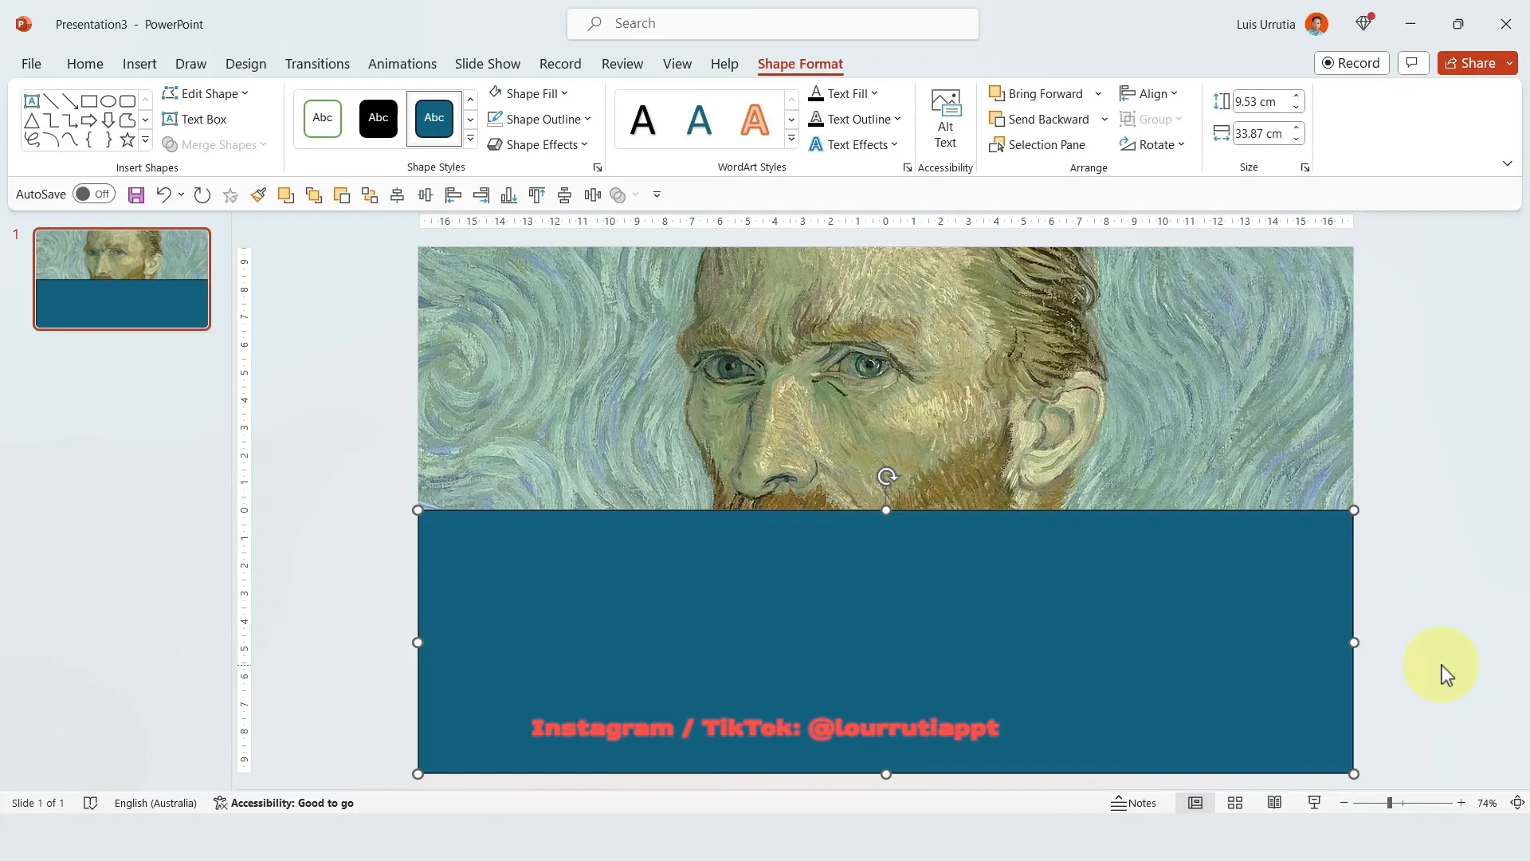Open the Text Fill dropdown
This screenshot has width=1530, height=861.
[843, 93]
